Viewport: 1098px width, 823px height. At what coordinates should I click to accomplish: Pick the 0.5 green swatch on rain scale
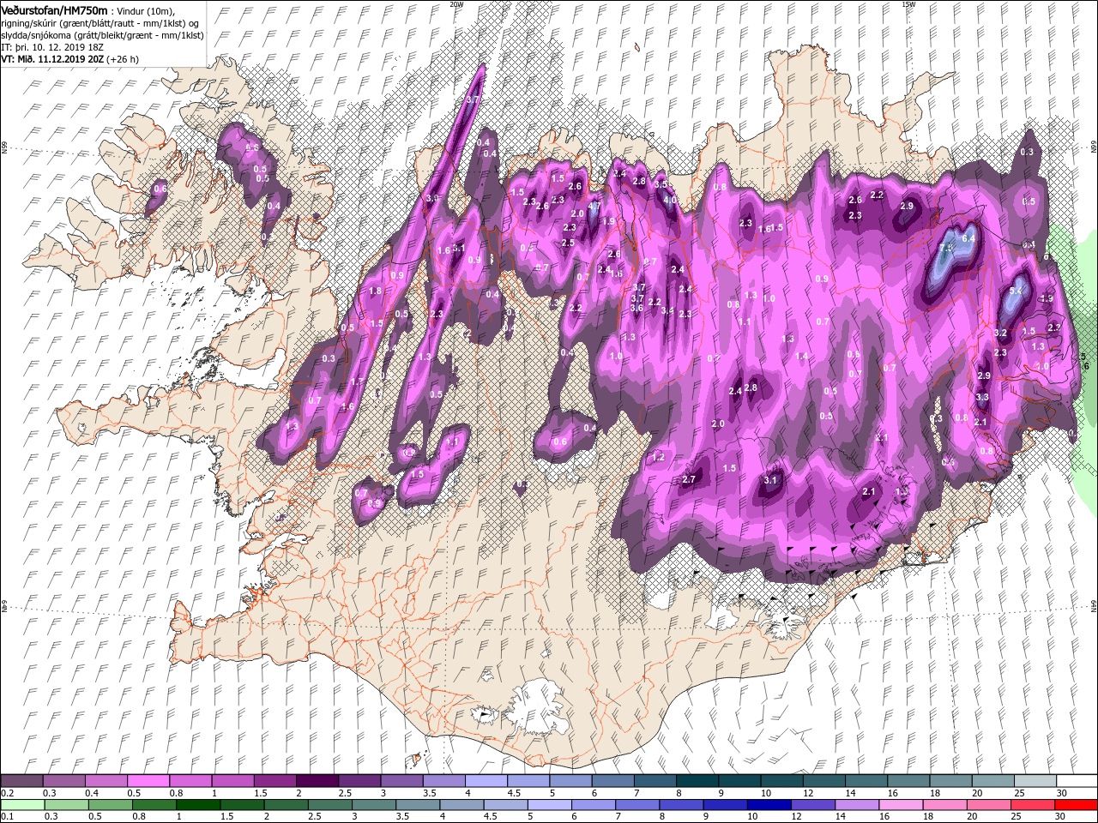(111, 805)
